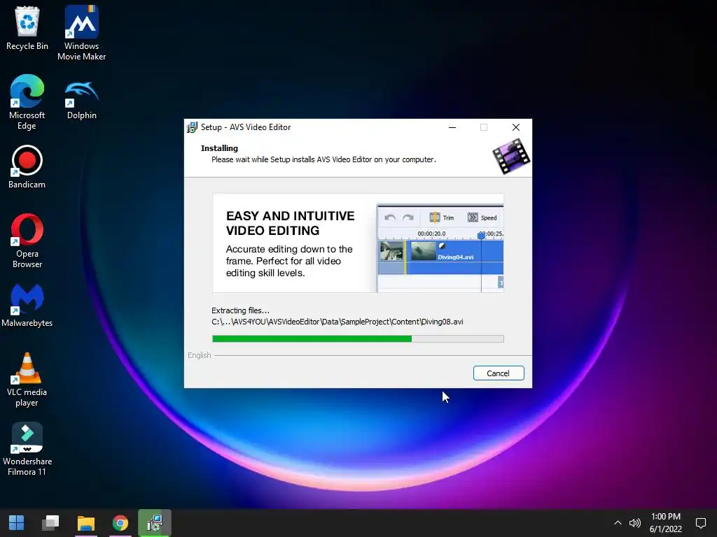This screenshot has height=537, width=717.
Task: Close the Setup - AVS Video Editor window
Action: coord(516,127)
